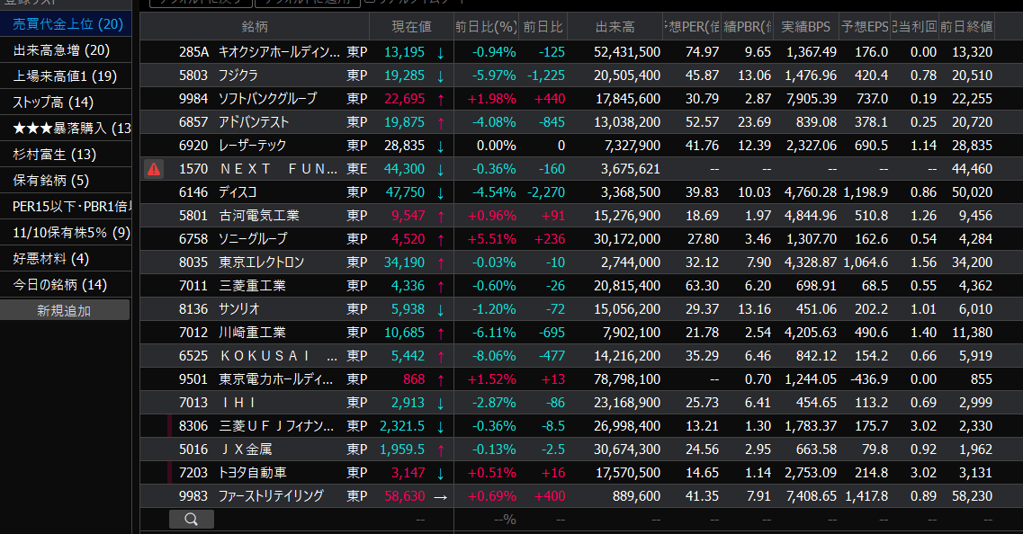Click the down arrow on the ディスコ row
The width and height of the screenshot is (1023, 534).
point(440,192)
